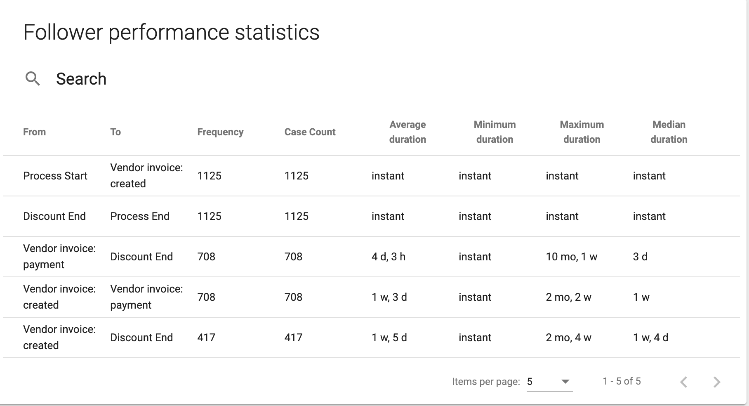
Task: Select the 'Process Start' From cell
Action: pyautogui.click(x=55, y=176)
